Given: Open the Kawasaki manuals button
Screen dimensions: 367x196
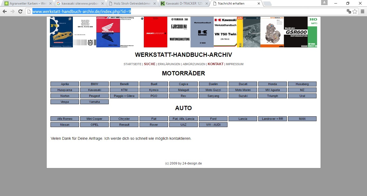Looking at the screenshot, I should 94,90.
